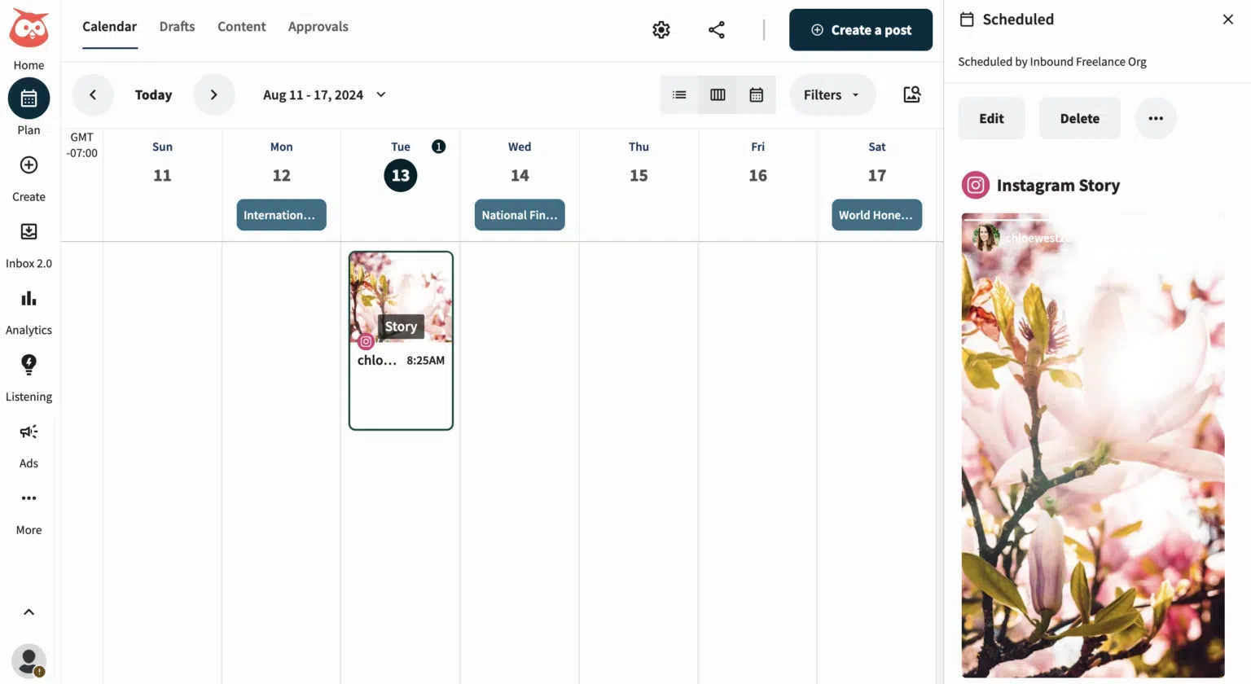Expand the Aug 11 - 17 date range selector
The width and height of the screenshot is (1251, 684).
click(323, 94)
